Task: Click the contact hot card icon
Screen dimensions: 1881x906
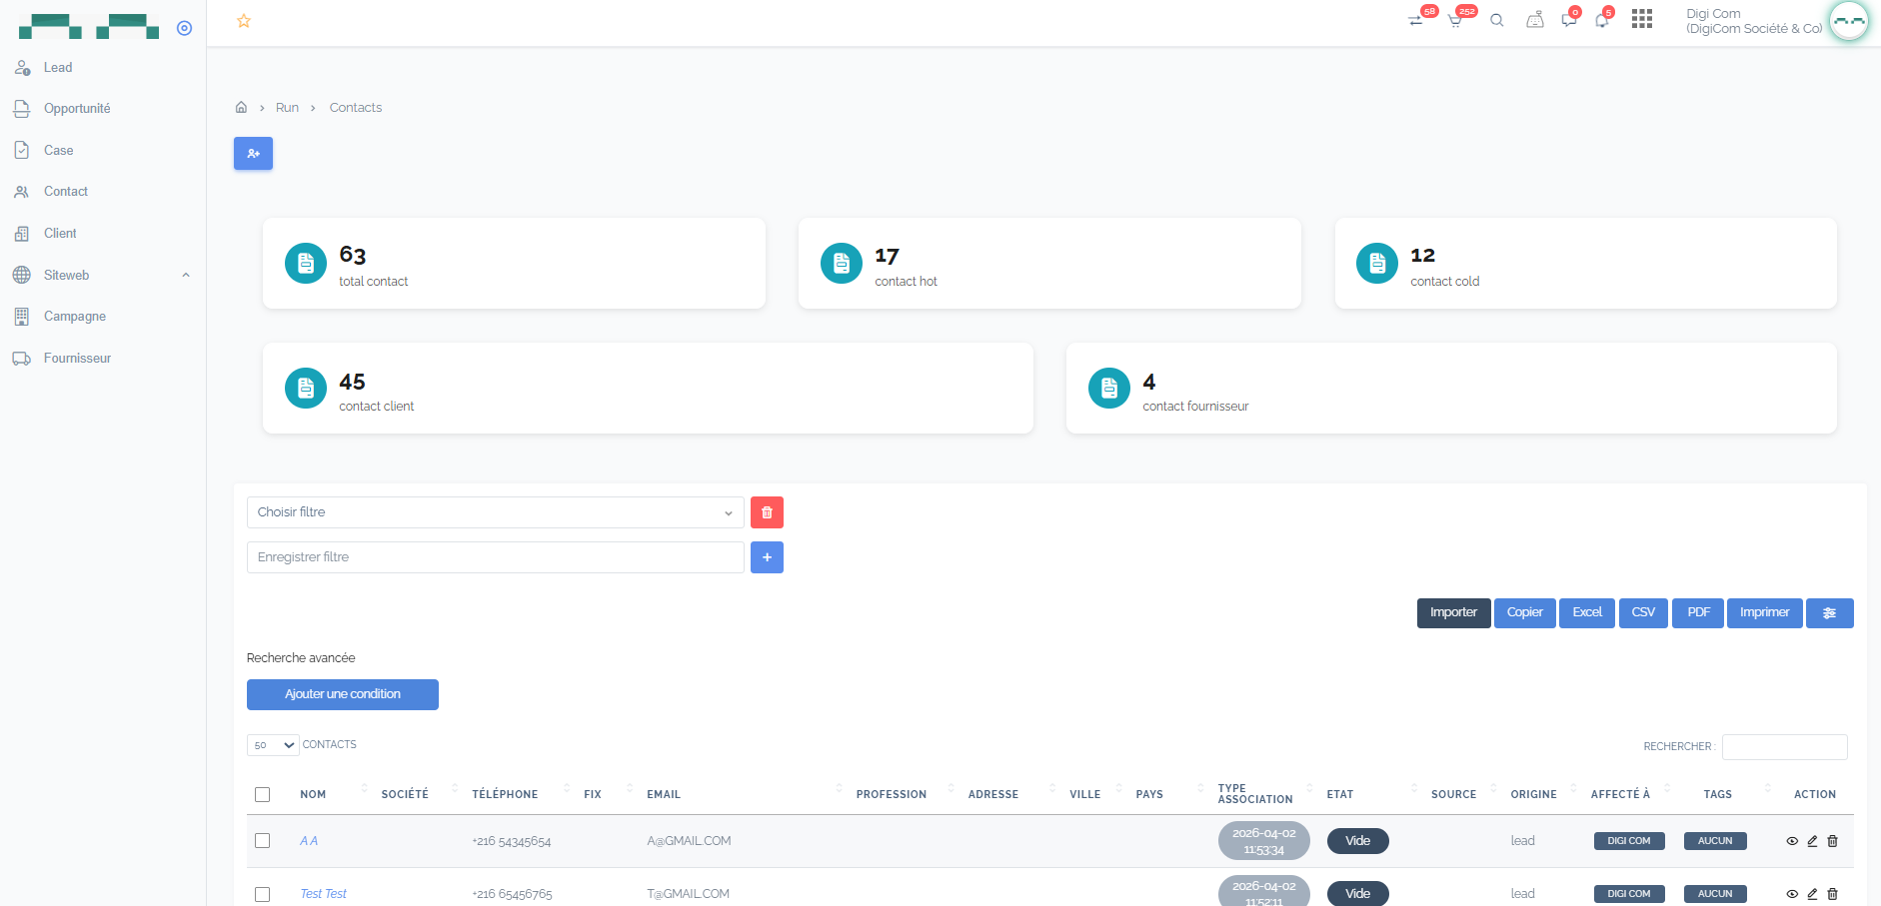Action: pos(842,264)
